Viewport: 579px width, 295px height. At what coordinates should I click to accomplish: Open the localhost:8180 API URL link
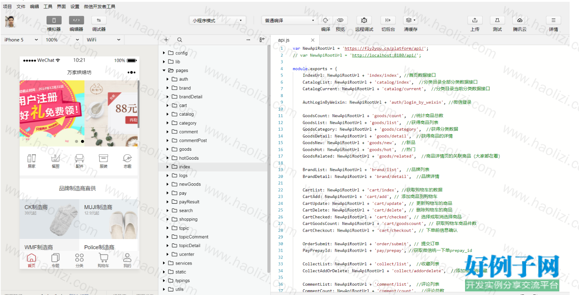point(384,55)
